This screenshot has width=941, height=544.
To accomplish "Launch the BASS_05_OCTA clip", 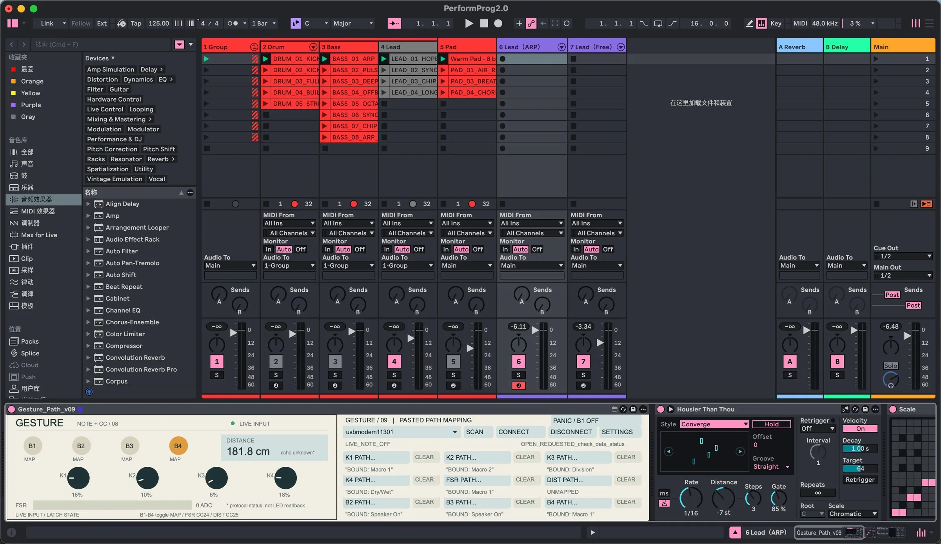I will click(325, 104).
